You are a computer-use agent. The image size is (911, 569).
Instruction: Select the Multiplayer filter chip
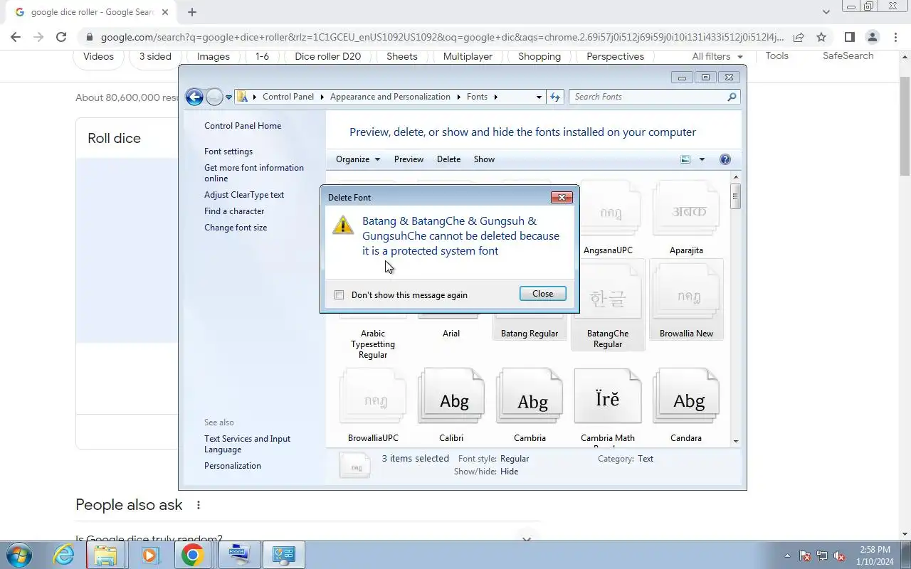[468, 56]
